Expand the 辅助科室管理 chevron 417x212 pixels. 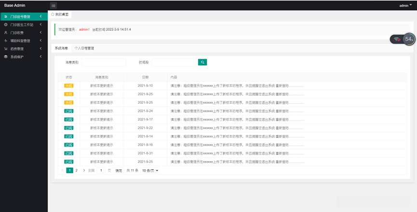coord(40,40)
